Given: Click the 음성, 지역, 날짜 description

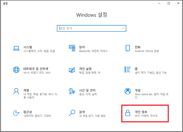Looking at the screenshot, I should click(x=88, y=94).
